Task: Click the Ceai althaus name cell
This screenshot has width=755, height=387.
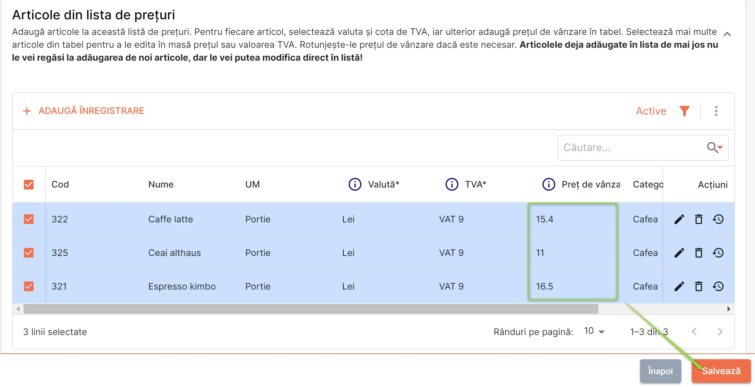Action: [x=174, y=253]
